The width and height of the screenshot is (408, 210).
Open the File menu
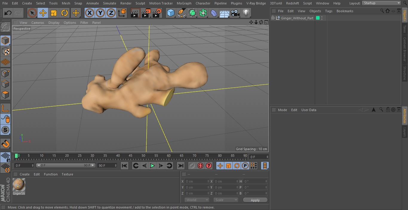[5, 3]
